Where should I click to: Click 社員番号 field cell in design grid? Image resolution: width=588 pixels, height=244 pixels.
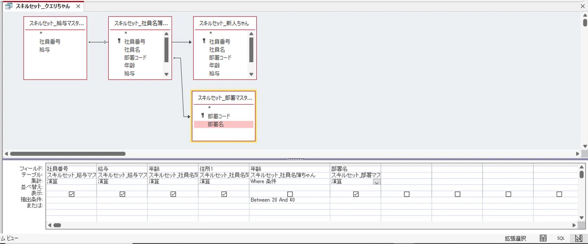coord(71,169)
